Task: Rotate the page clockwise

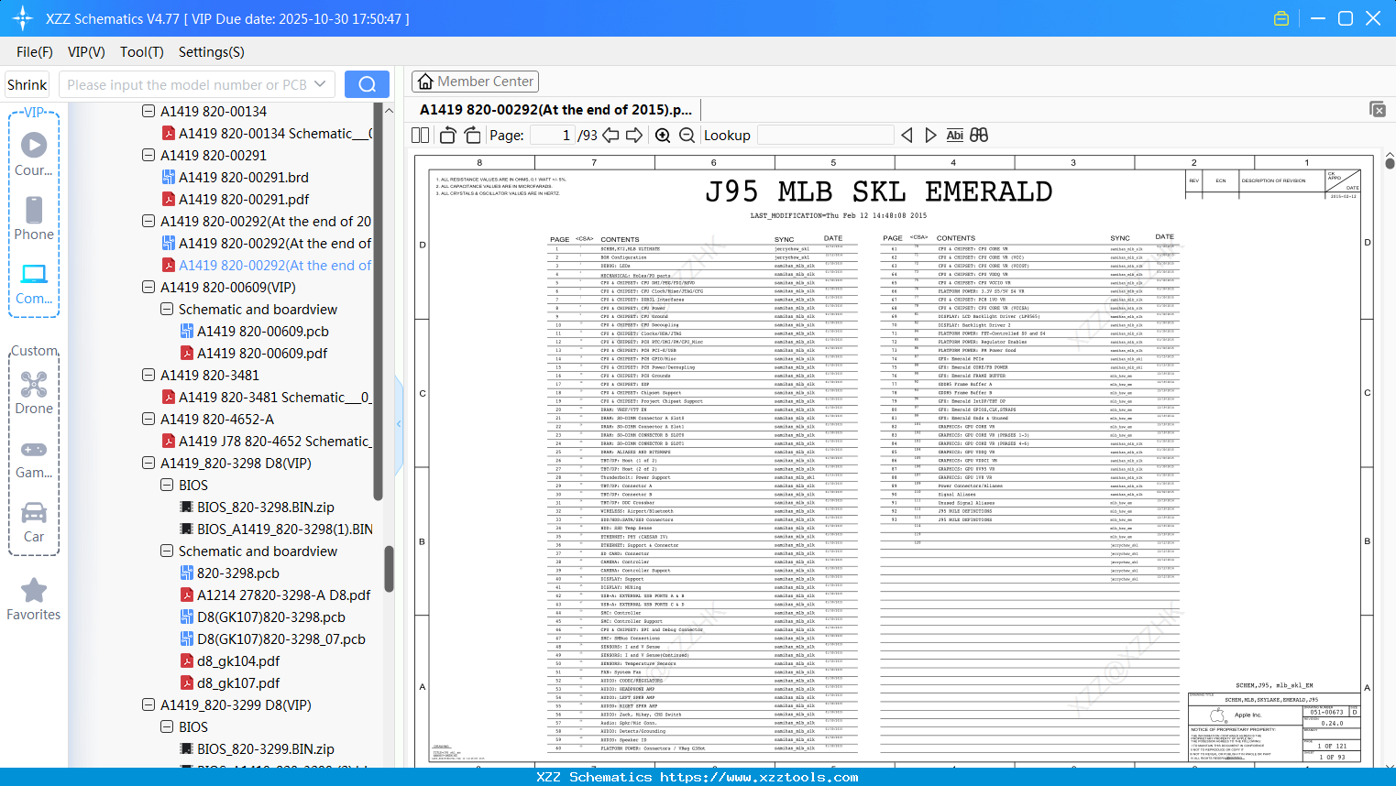Action: tap(473, 135)
